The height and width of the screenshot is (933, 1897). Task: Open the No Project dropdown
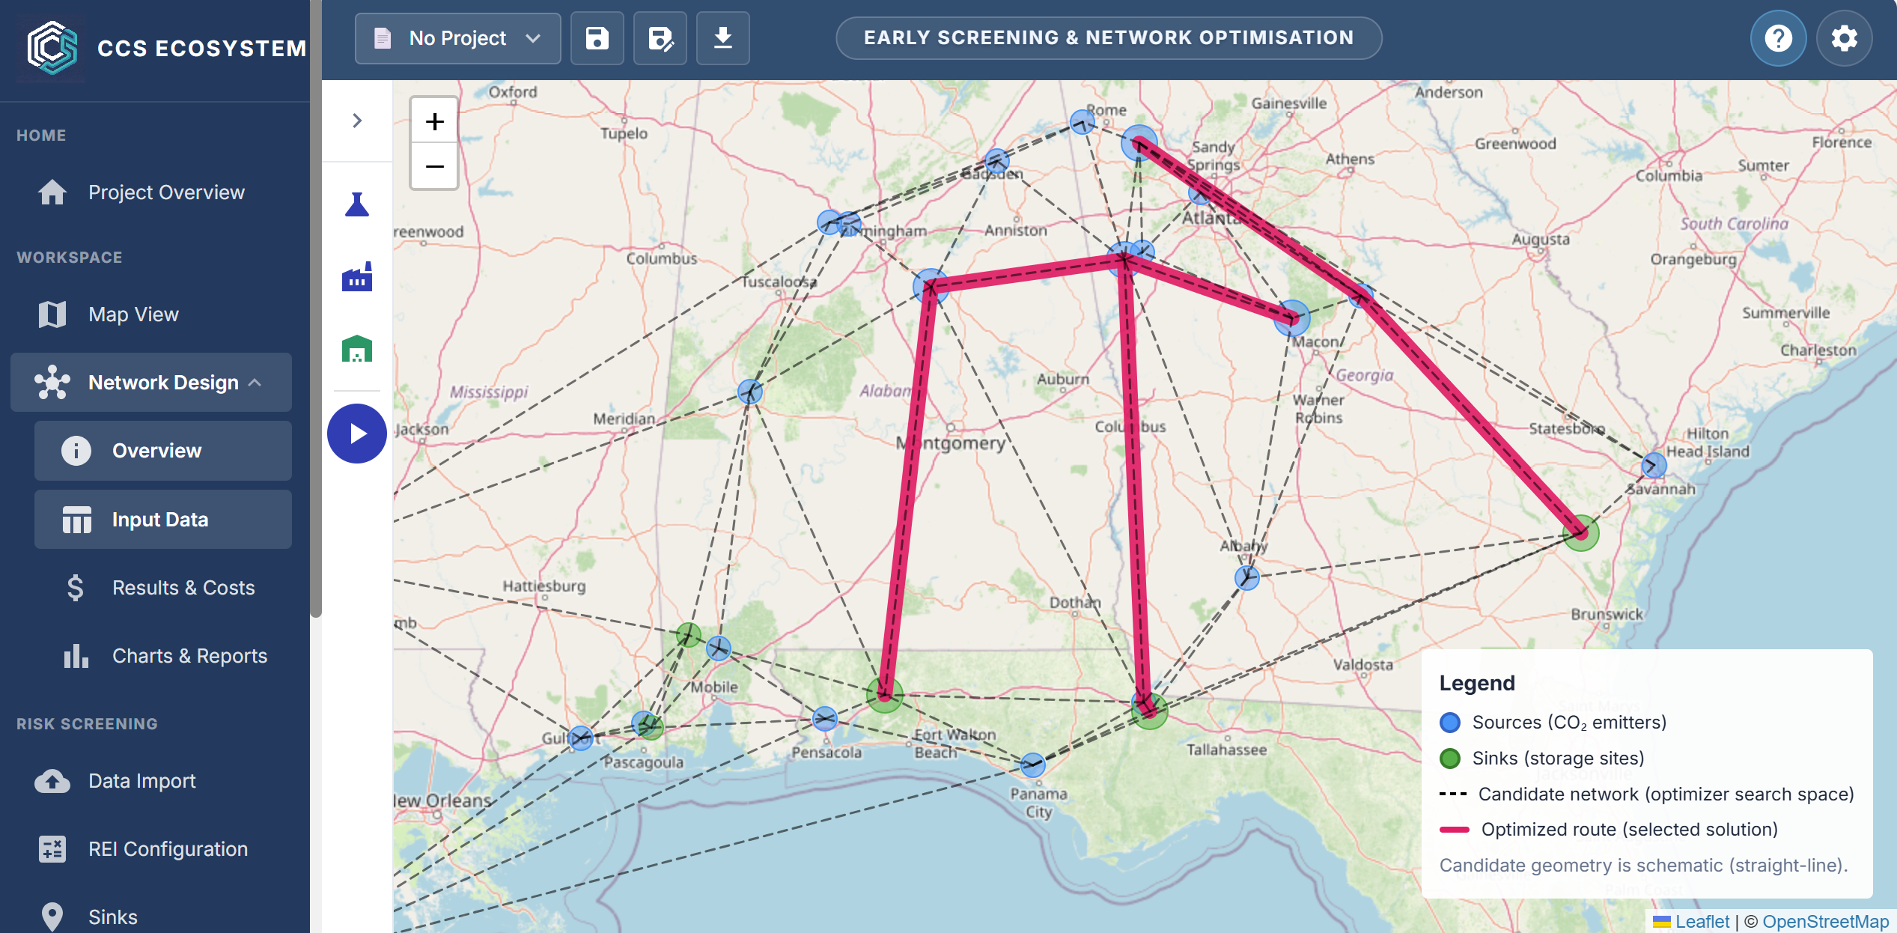[457, 38]
